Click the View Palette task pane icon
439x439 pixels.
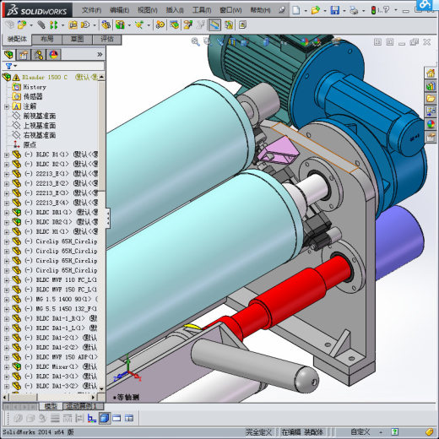pyautogui.click(x=431, y=111)
